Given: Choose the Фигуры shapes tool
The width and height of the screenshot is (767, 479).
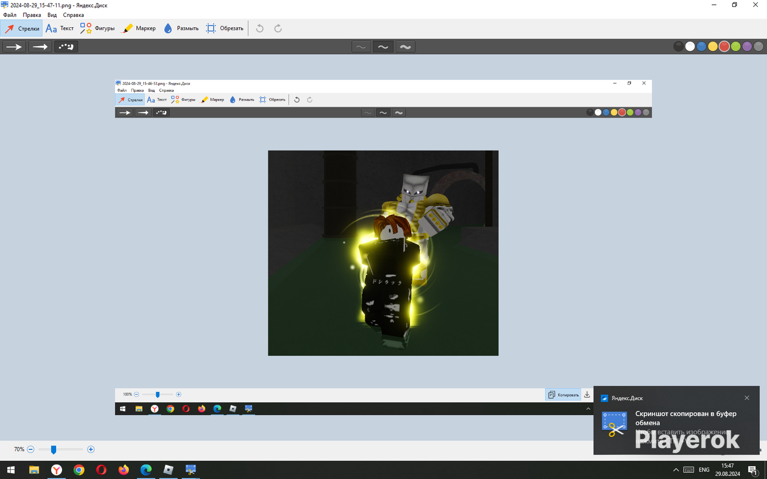Looking at the screenshot, I should click(97, 28).
